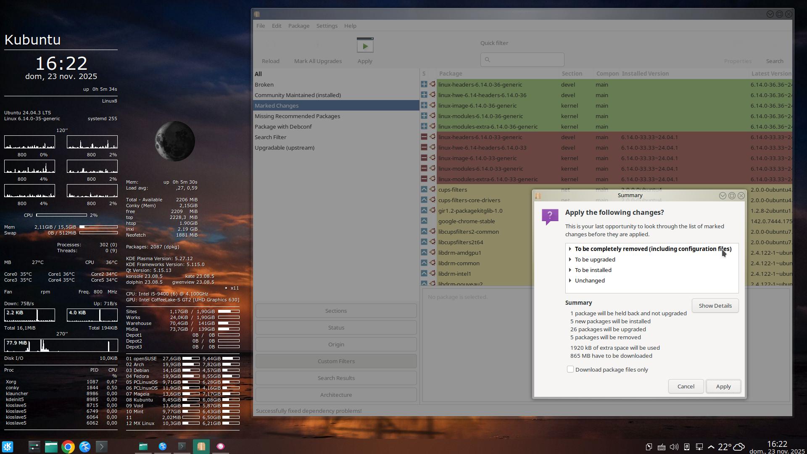Expand the 'To be upgraded' list

pyautogui.click(x=570, y=259)
